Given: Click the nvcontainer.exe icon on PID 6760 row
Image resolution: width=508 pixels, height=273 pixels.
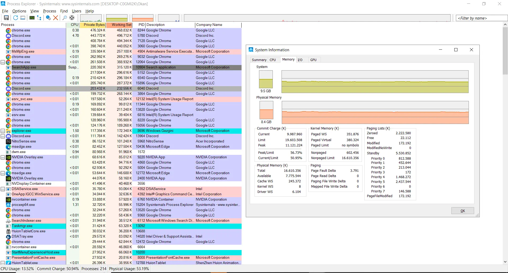Looking at the screenshot, I should coord(8,200).
